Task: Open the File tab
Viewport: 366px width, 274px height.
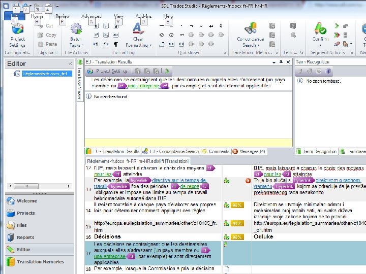Action: point(14,16)
